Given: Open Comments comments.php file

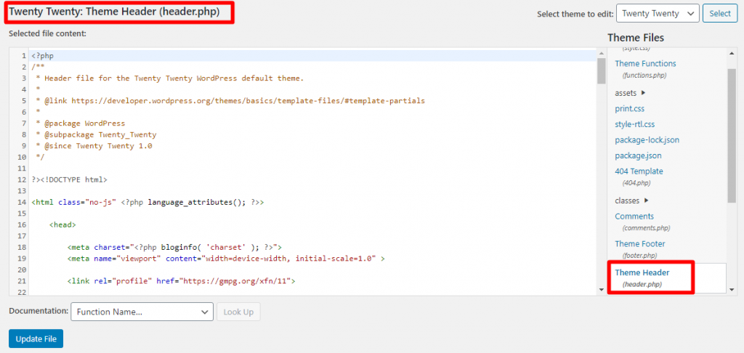Looking at the screenshot, I should 642,222.
